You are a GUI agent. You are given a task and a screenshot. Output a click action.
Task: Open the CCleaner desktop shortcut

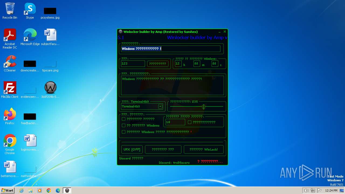10,64
